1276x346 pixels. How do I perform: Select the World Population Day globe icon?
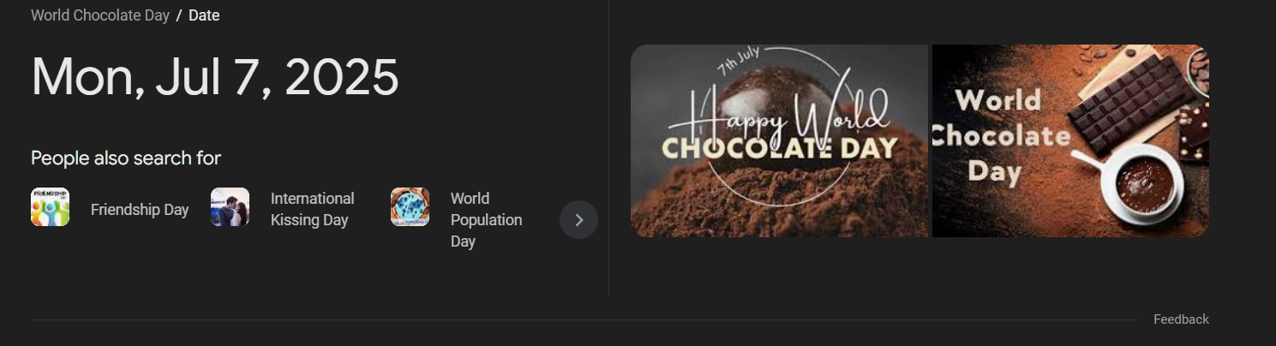410,207
